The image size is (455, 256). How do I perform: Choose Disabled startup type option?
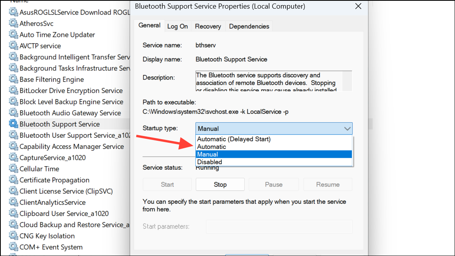click(x=209, y=162)
